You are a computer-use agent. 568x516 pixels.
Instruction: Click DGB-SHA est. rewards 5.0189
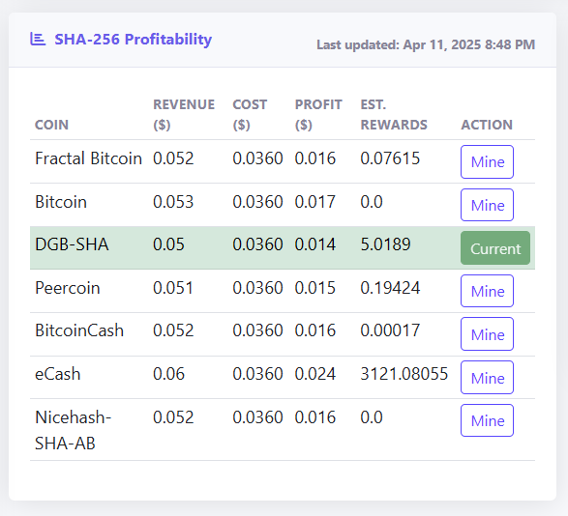click(385, 244)
